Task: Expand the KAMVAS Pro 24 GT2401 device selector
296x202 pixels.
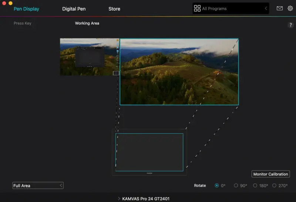Action: 144,199
